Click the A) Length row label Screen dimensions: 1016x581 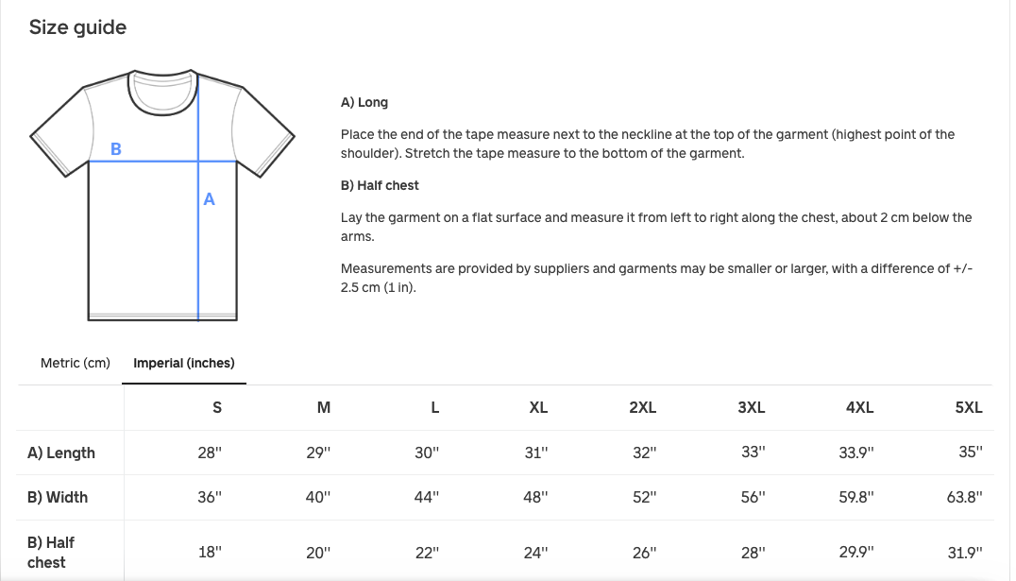tap(61, 453)
